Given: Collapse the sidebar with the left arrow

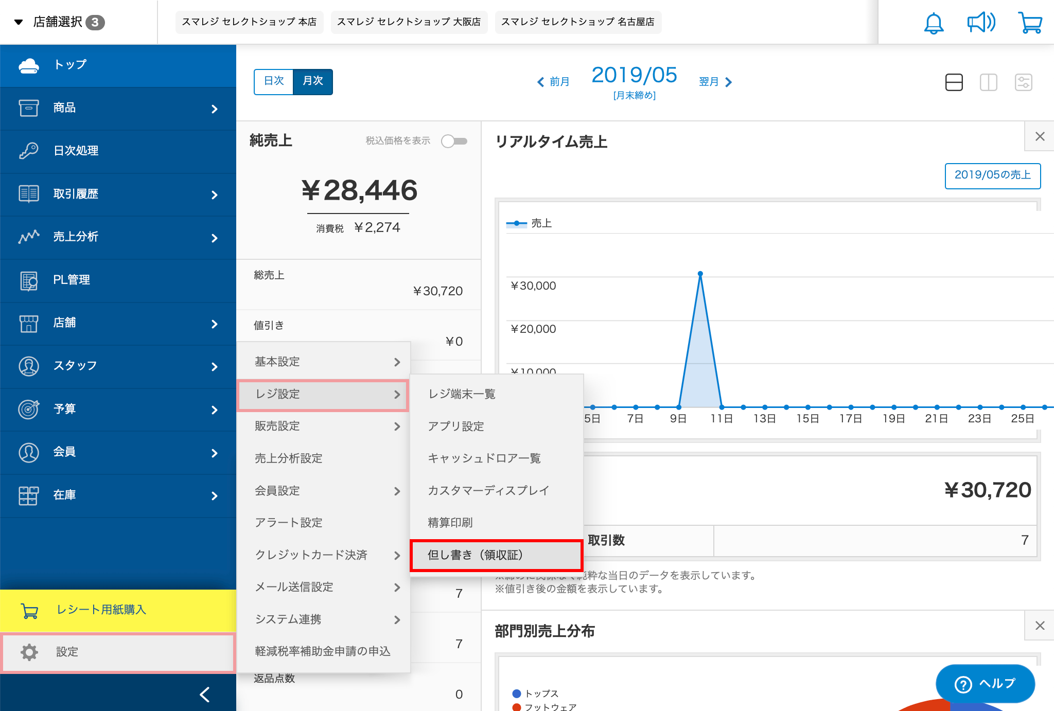Looking at the screenshot, I should (x=205, y=695).
